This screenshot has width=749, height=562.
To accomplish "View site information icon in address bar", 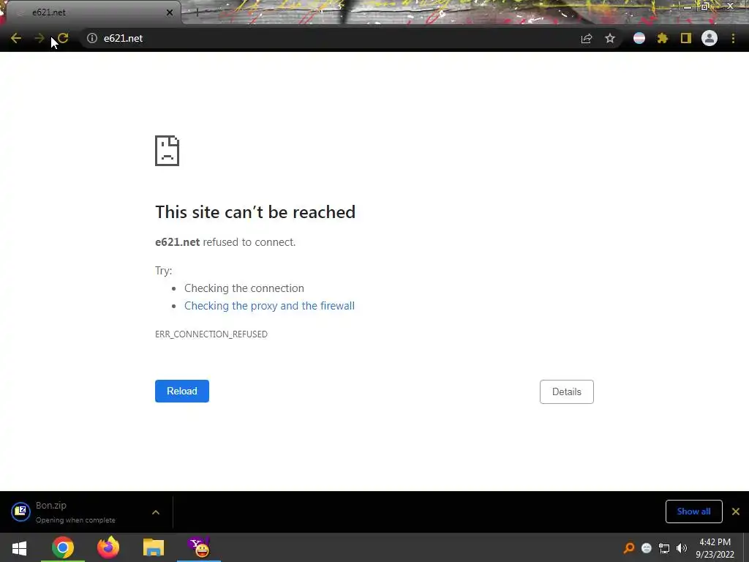I will coord(92,38).
